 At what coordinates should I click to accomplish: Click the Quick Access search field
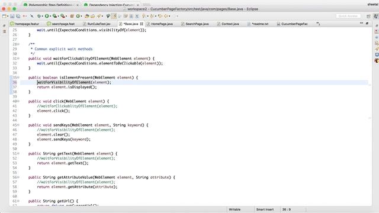(348, 16)
